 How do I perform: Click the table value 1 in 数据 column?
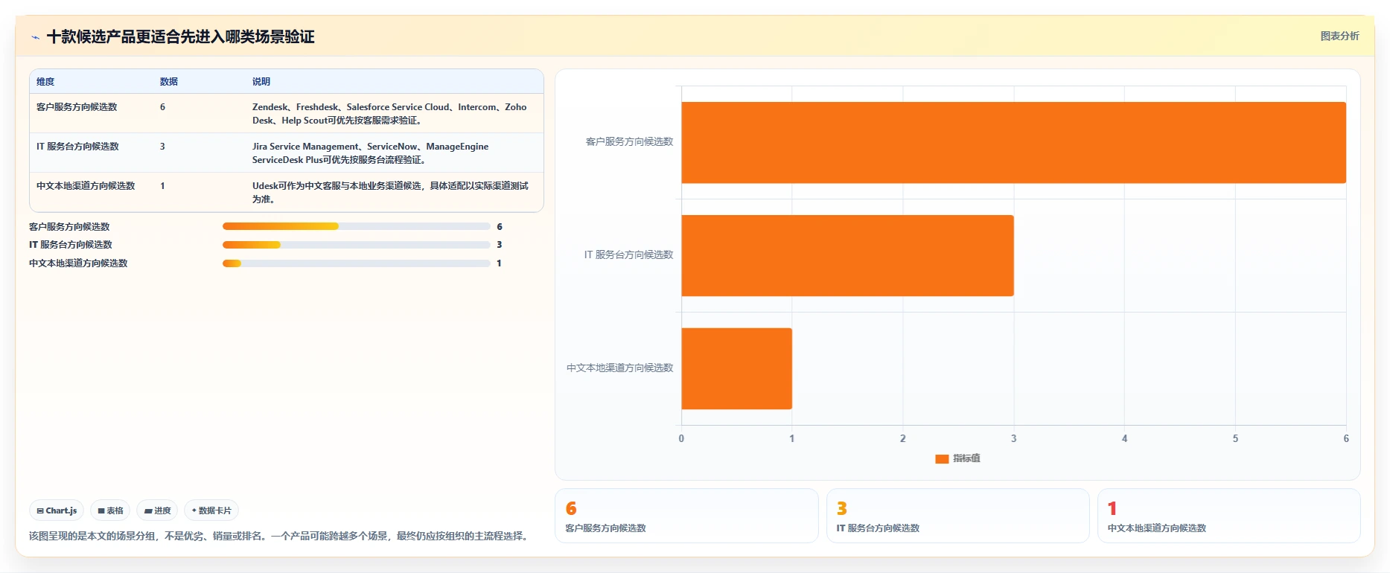(x=162, y=186)
